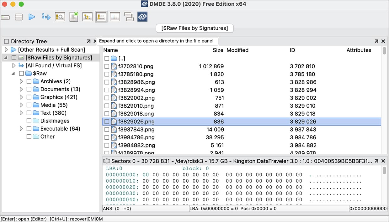Image resolution: width=389 pixels, height=222 pixels.
Task: Expand the All Found / Virtual FS node
Action: tap(14, 65)
